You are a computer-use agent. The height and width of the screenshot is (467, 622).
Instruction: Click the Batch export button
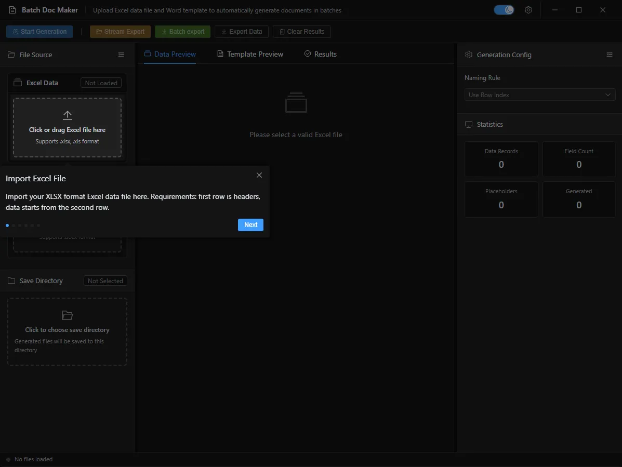click(x=182, y=32)
